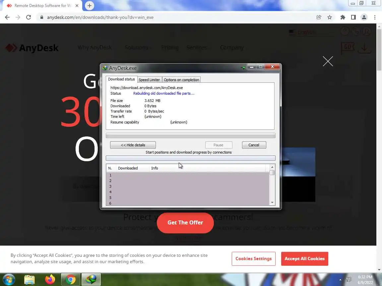This screenshot has height=286, width=382.
Task: Click the address bar URL
Action: [100, 17]
